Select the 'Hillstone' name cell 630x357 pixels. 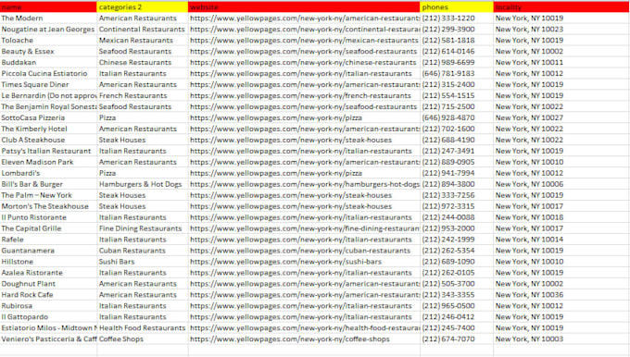[48, 262]
